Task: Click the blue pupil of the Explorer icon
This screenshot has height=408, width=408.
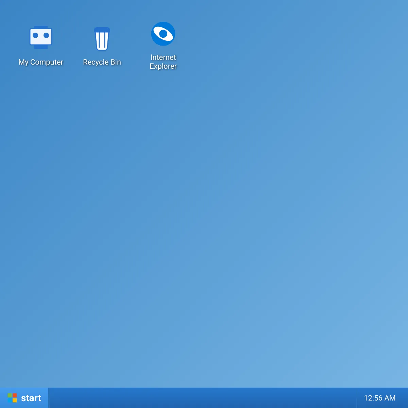Action: click(164, 34)
